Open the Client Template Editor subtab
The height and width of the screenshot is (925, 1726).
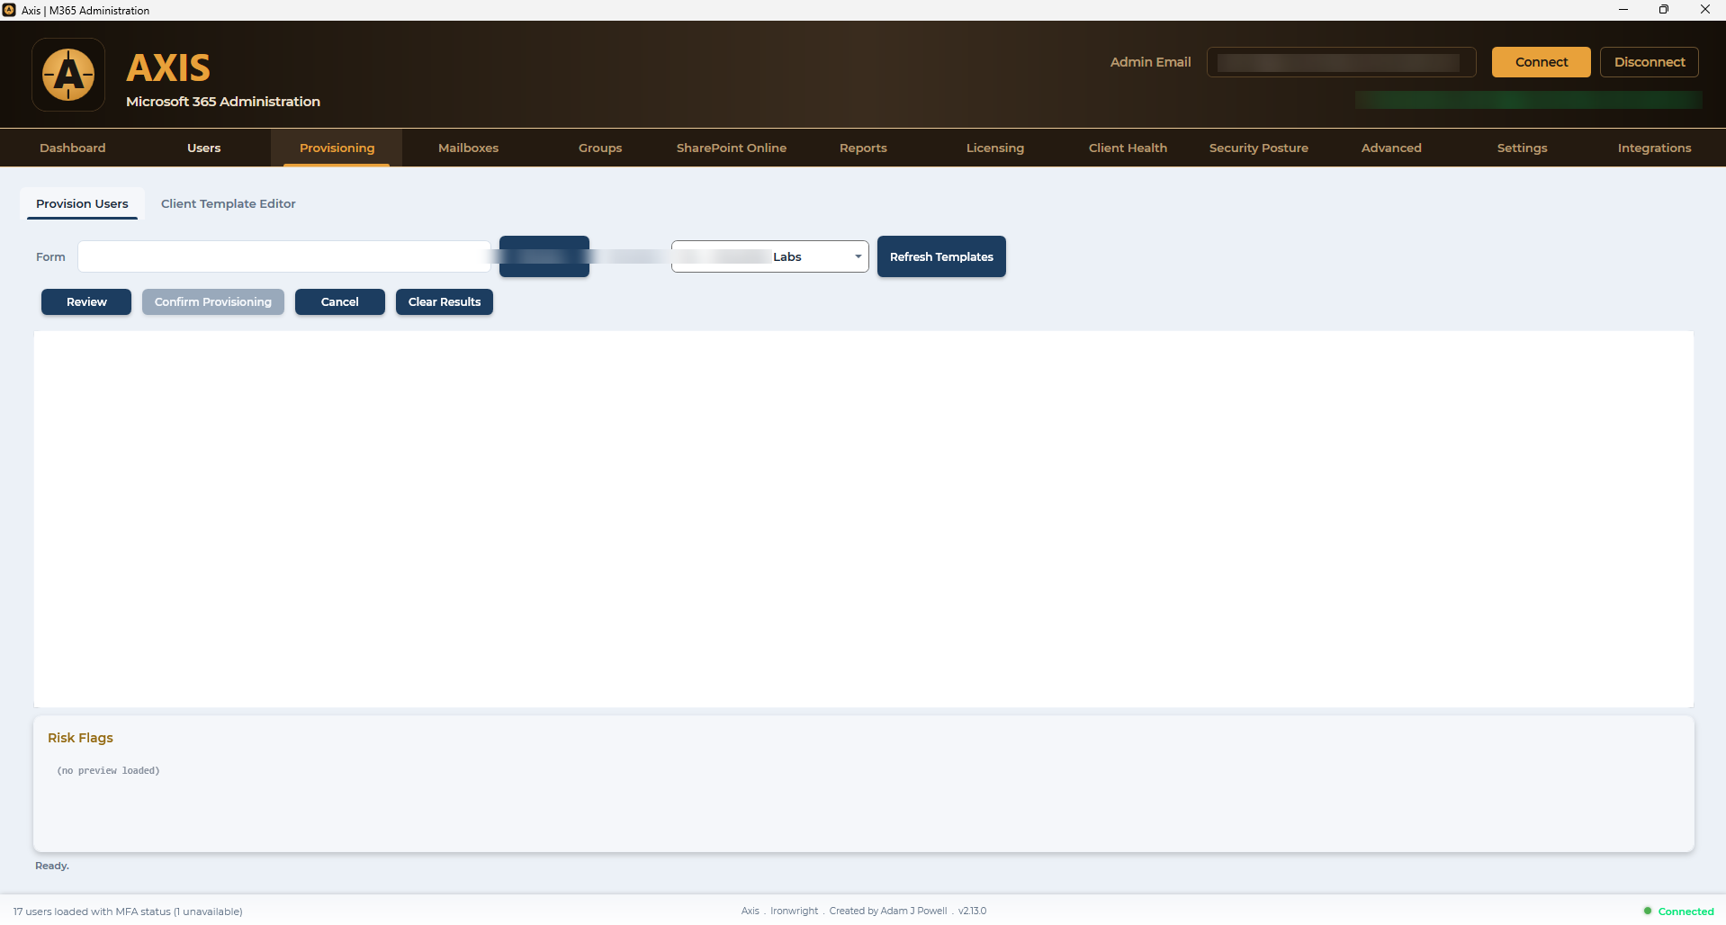229,203
